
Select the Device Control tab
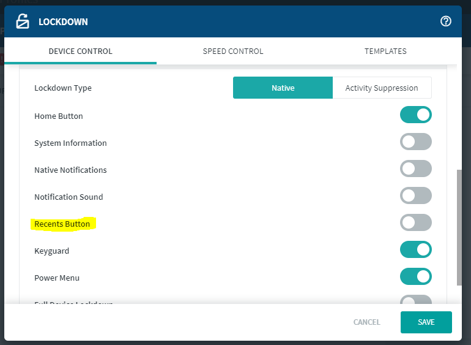80,51
